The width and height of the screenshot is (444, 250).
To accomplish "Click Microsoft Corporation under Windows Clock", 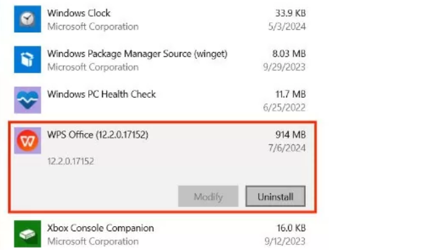I will (93, 26).
